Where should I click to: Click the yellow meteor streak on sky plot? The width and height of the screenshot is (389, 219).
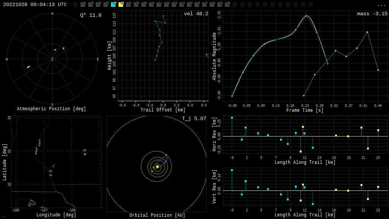point(28,67)
